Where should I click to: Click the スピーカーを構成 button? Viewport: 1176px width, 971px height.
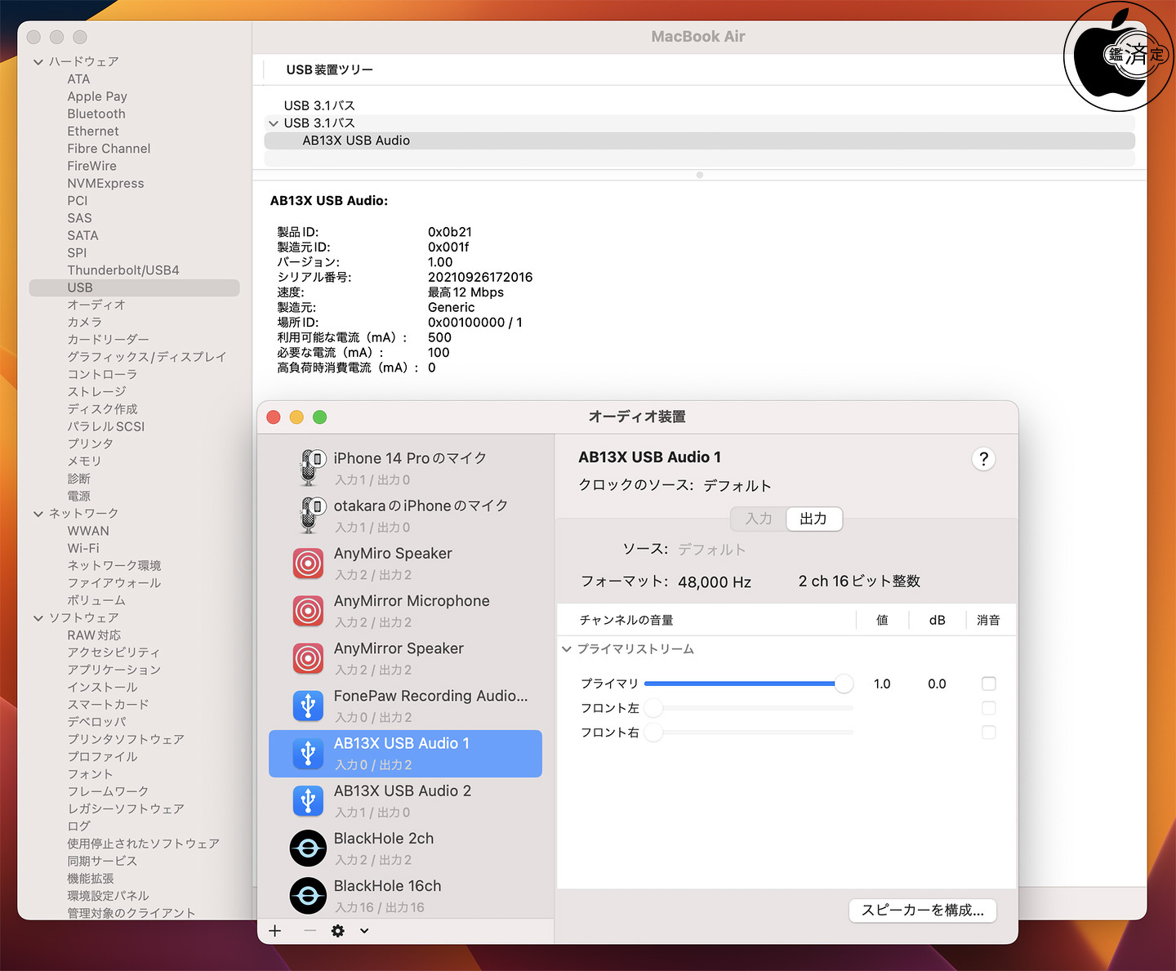coord(922,911)
